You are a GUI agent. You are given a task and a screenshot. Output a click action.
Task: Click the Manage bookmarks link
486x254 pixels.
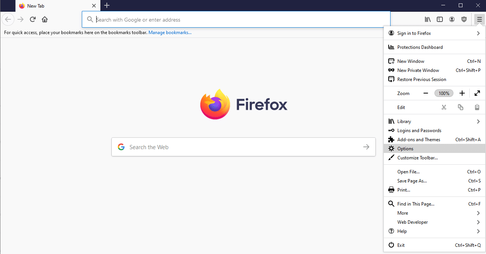click(x=170, y=32)
